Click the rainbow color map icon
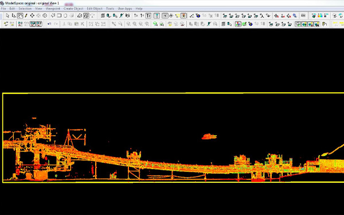The height and width of the screenshot is (215, 344). (320, 15)
